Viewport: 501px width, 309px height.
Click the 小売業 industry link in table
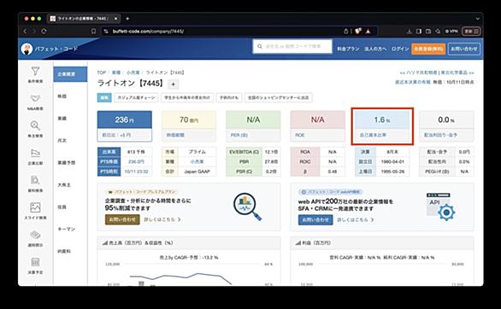197,161
